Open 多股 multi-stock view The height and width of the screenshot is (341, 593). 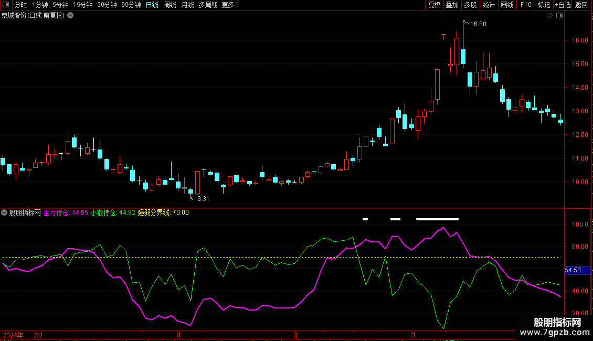click(471, 5)
